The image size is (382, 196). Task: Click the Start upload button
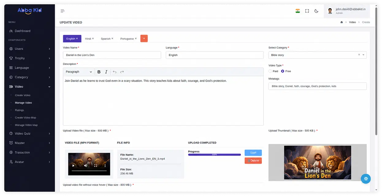253,153
